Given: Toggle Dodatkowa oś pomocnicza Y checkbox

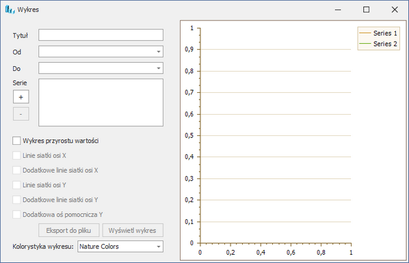Looking at the screenshot, I should click(16, 214).
